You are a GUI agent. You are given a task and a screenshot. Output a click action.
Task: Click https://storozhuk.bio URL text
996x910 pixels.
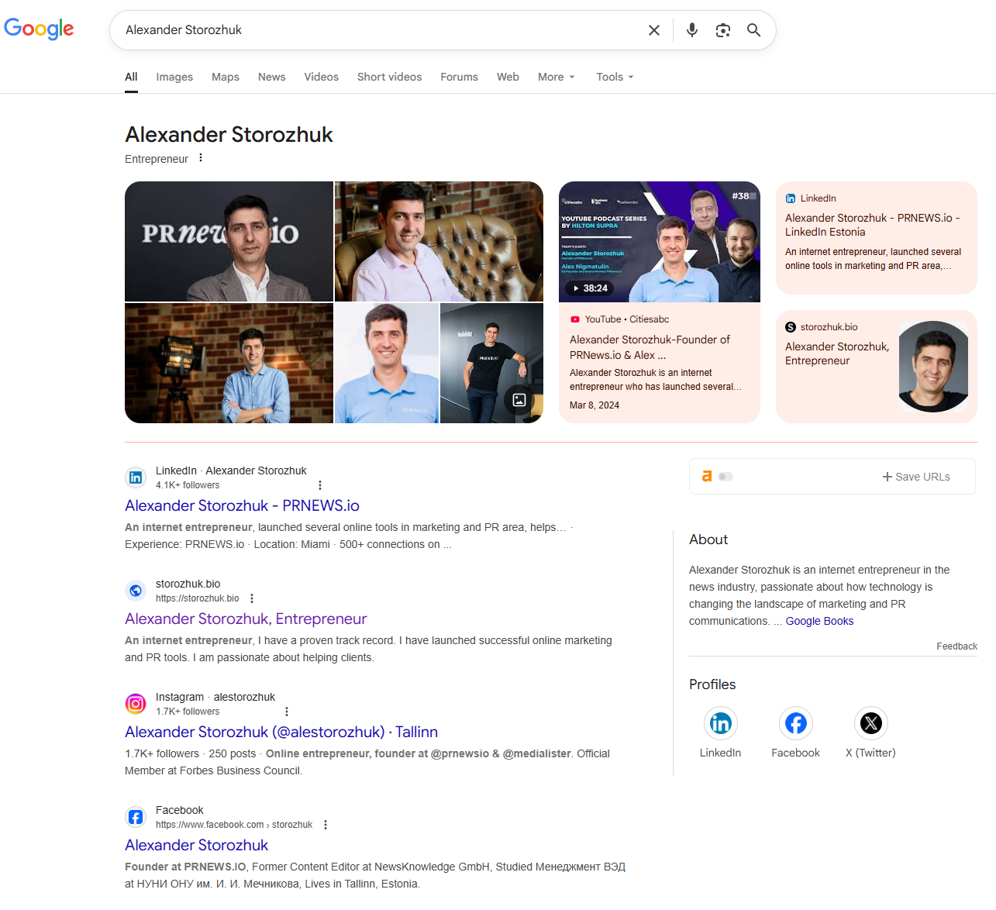pyautogui.click(x=197, y=598)
